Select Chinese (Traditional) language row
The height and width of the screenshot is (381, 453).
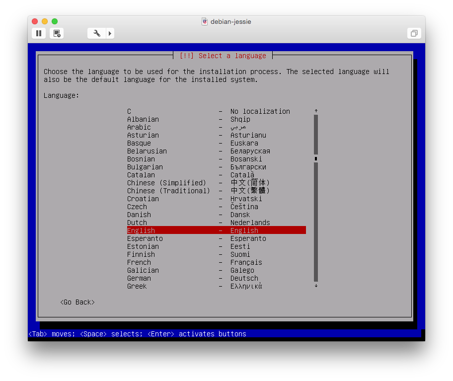click(217, 191)
